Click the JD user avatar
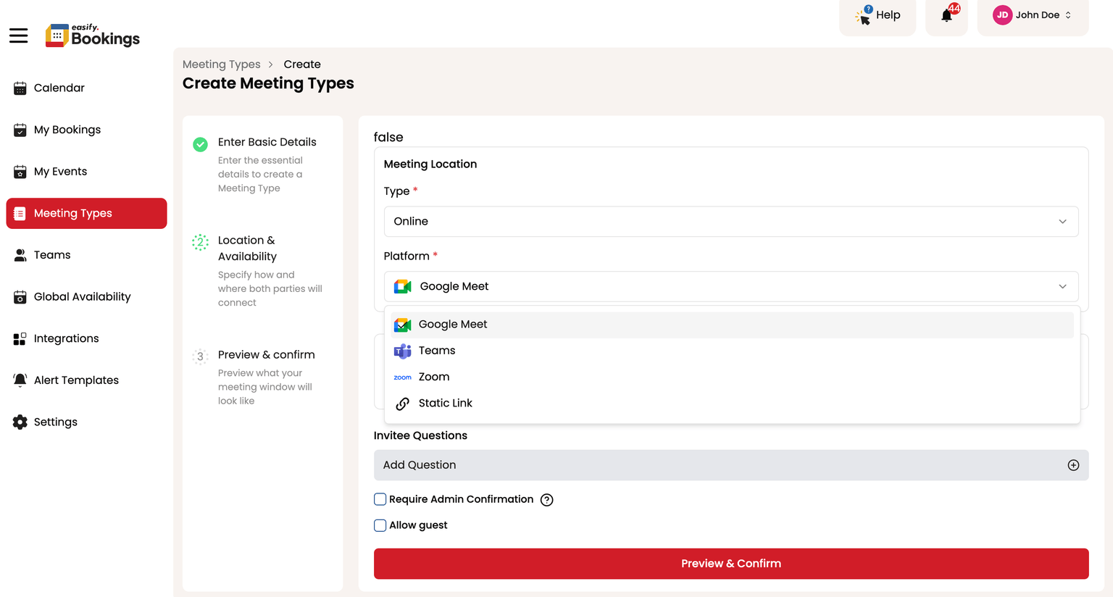 1002,15
